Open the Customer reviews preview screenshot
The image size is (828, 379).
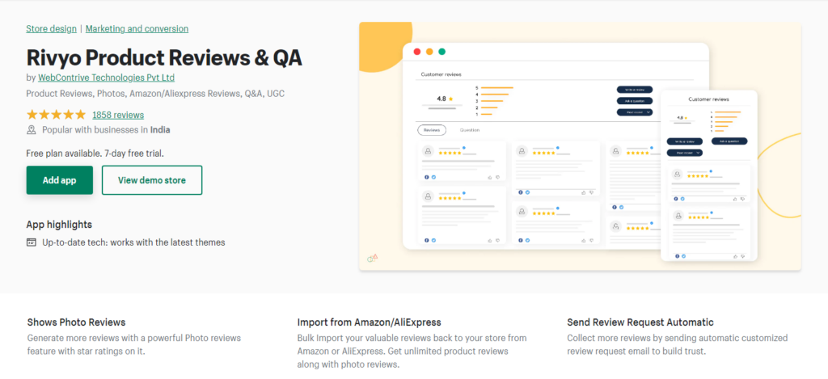click(580, 146)
